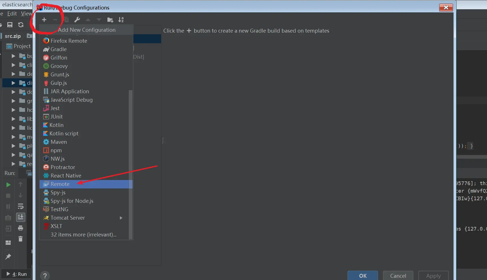The width and height of the screenshot is (487, 280).
Task: Click the Cancel button
Action: point(398,276)
